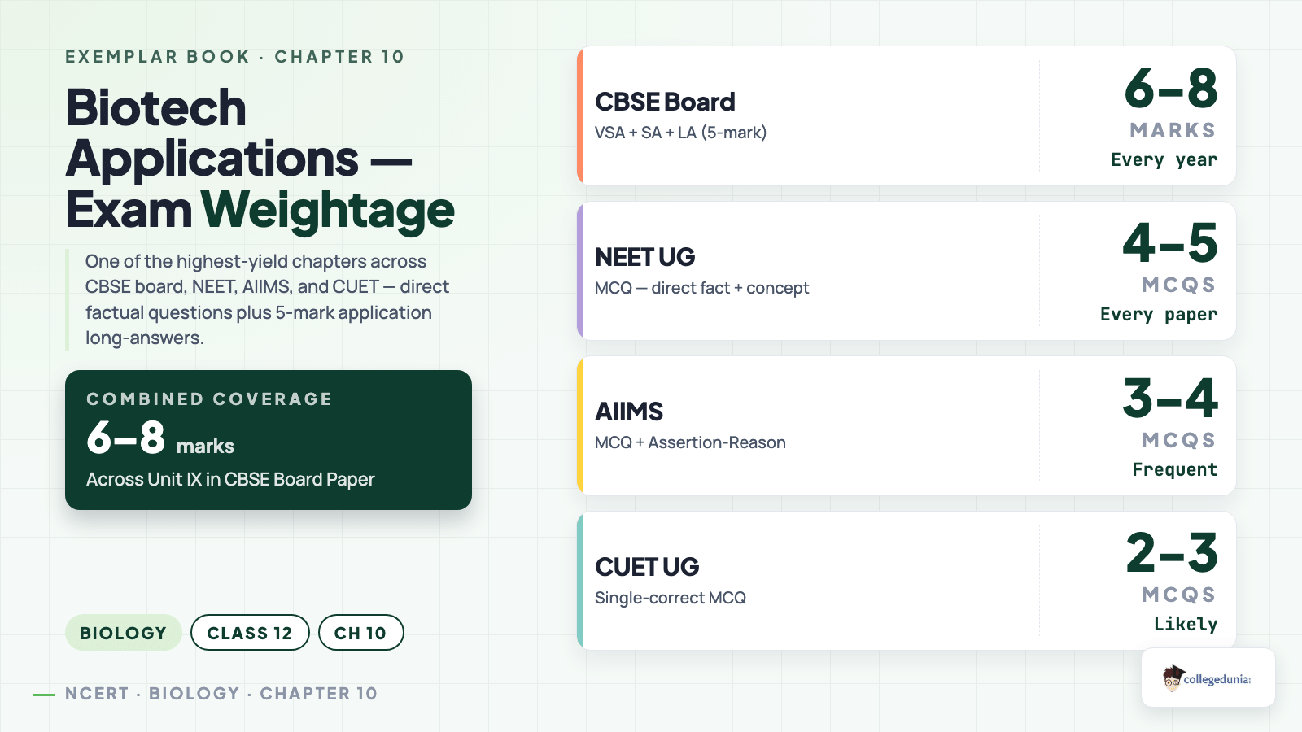Click the Collegedunia logo
Image resolution: width=1302 pixels, height=732 pixels.
[x=1208, y=678]
